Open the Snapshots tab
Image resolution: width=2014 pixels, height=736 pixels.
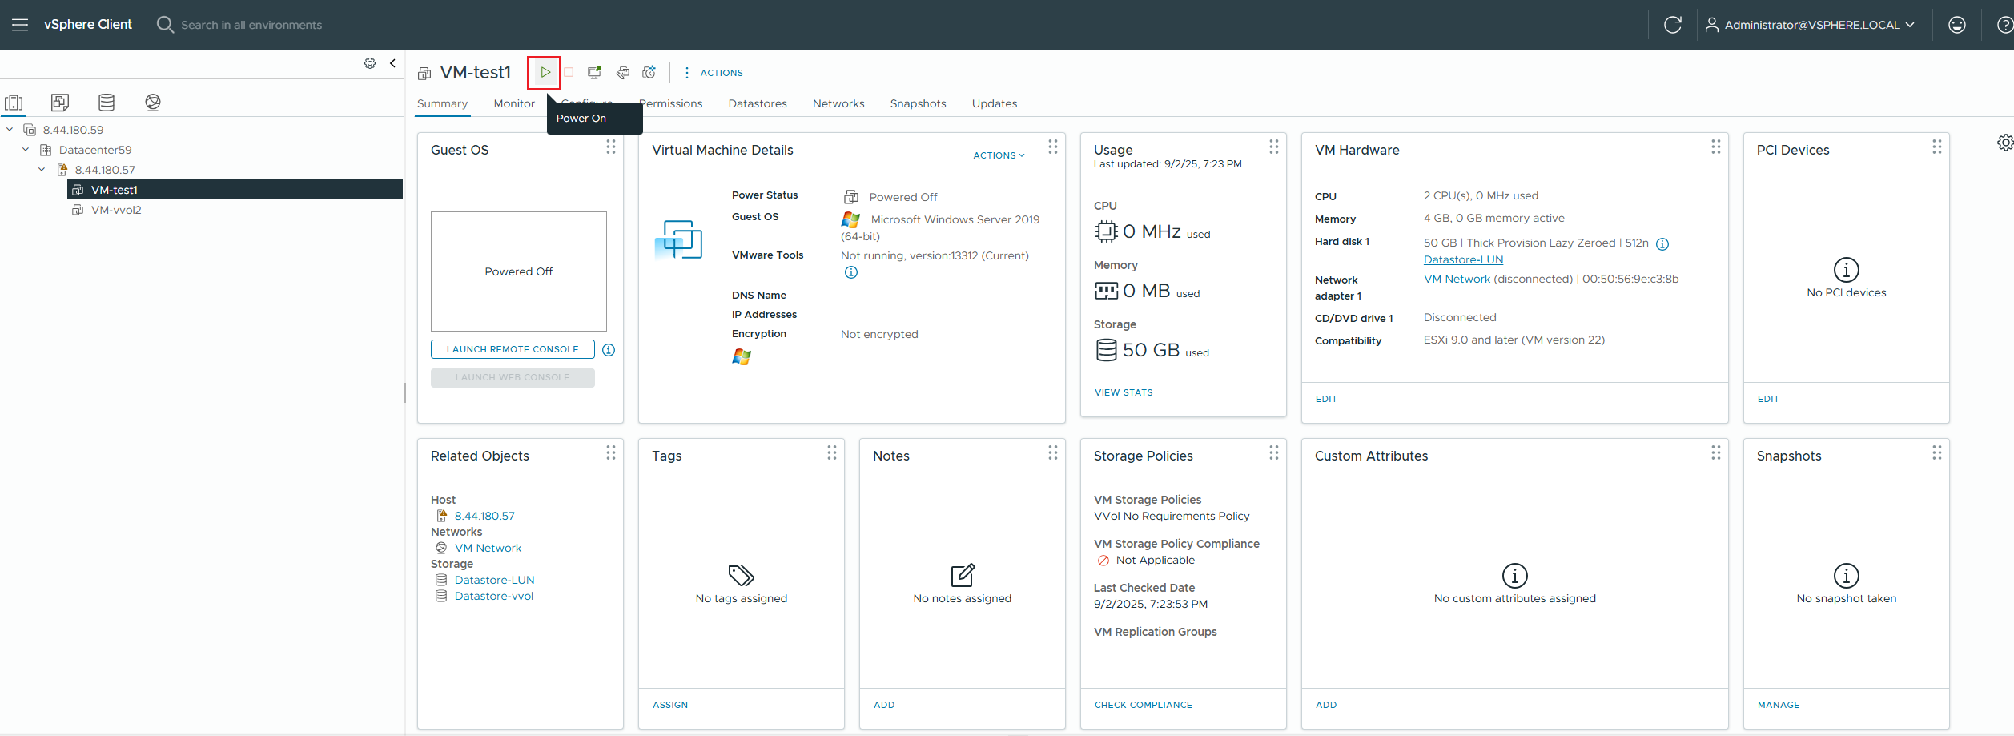919,103
